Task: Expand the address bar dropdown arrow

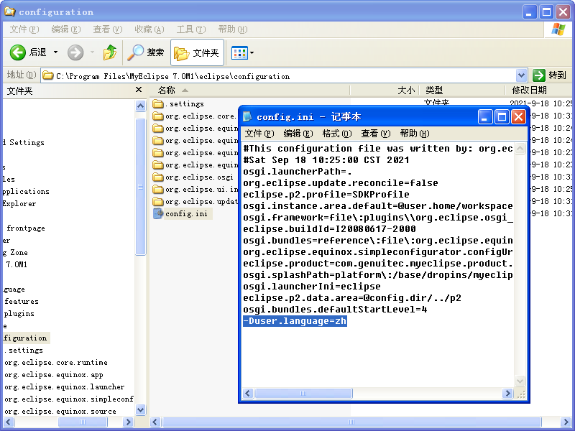Action: (x=522, y=75)
